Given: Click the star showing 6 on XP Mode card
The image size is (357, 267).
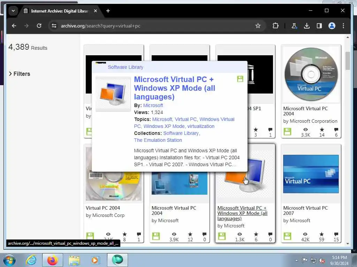Looking at the screenshot, I should point(256,234).
